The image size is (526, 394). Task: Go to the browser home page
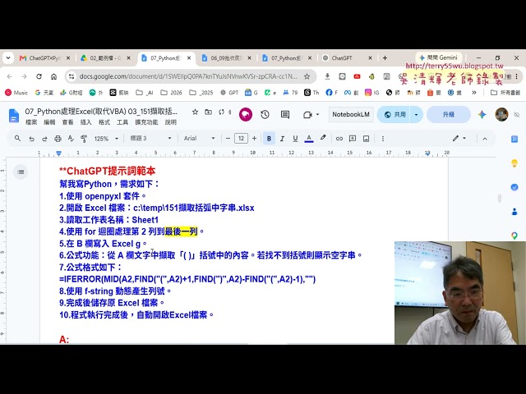point(53,76)
